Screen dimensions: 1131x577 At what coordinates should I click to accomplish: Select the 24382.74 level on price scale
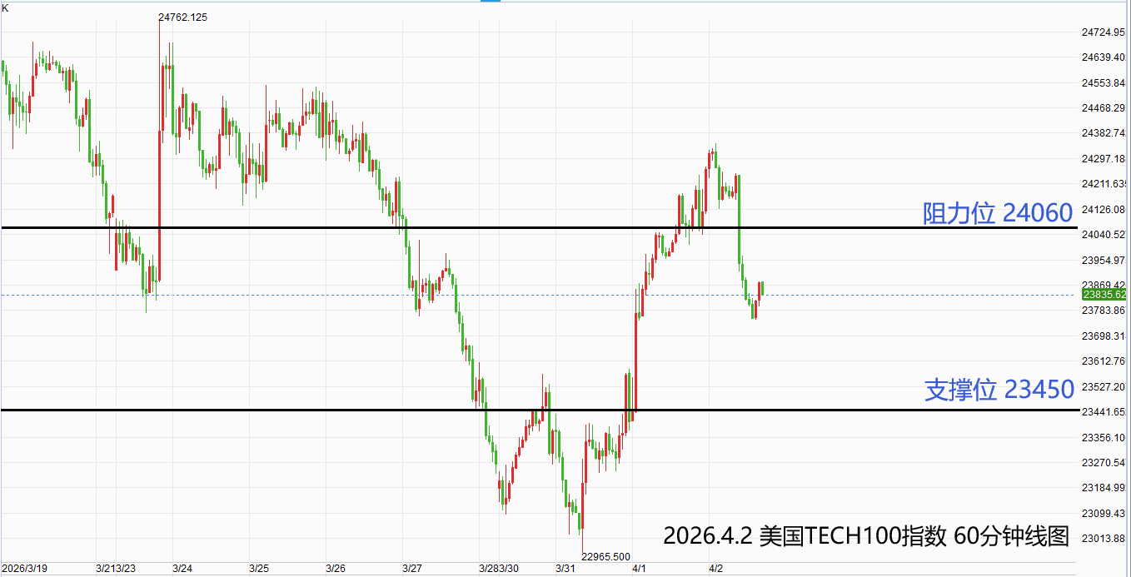pyautogui.click(x=1104, y=133)
